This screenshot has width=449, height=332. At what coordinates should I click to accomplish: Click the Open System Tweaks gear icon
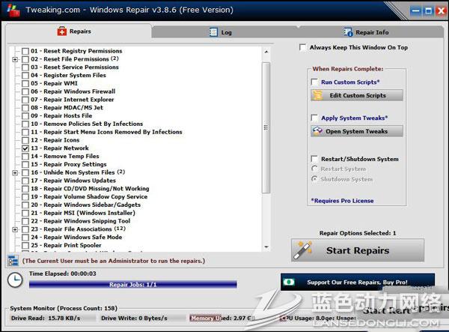tap(317, 131)
